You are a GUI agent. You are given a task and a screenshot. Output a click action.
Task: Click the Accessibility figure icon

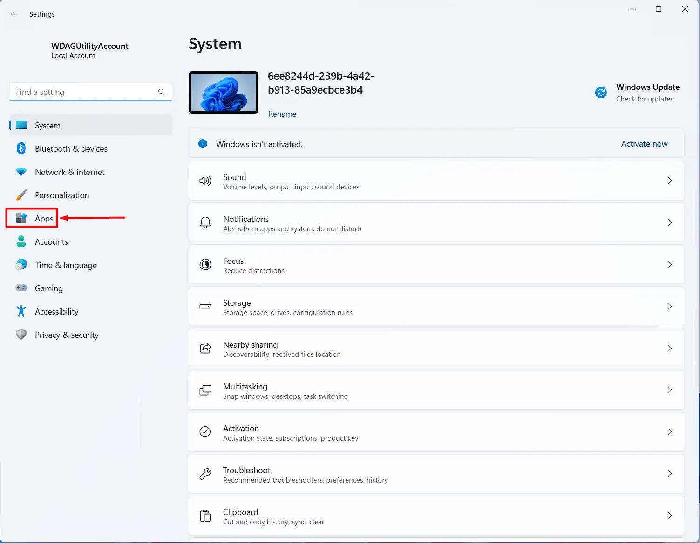(x=21, y=311)
